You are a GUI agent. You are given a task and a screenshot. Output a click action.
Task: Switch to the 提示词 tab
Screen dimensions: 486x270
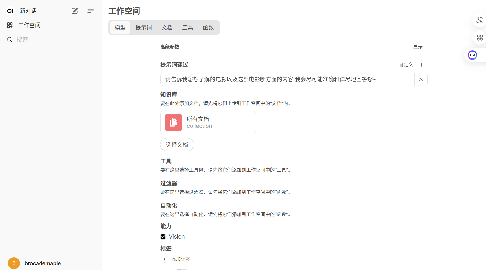[143, 28]
